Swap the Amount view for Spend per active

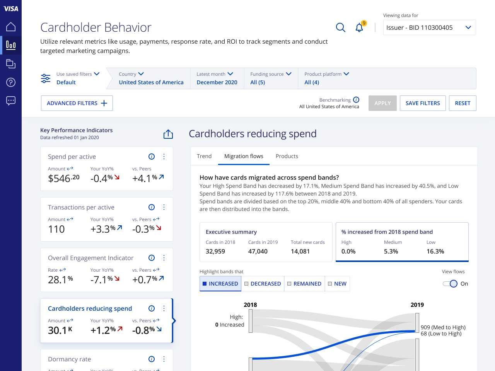pos(70,168)
